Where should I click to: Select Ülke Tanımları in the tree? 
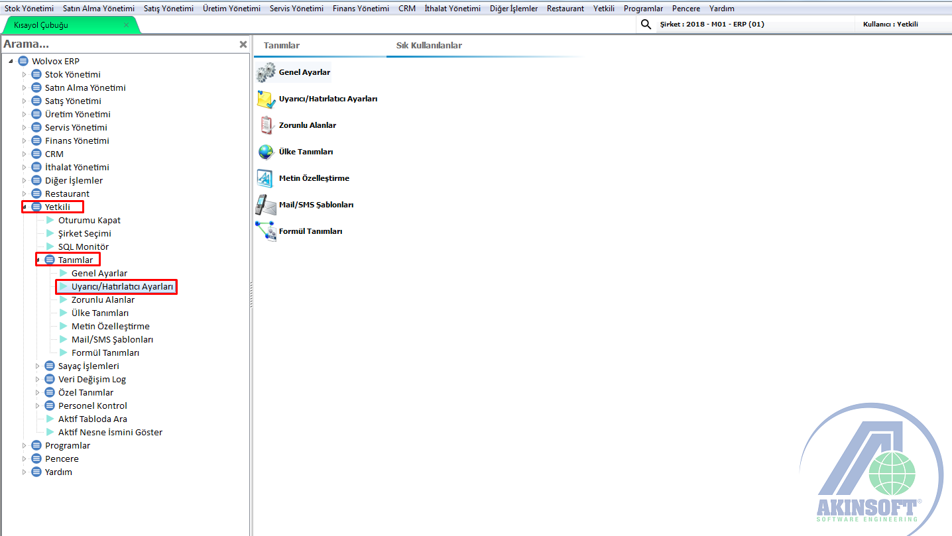coord(100,313)
